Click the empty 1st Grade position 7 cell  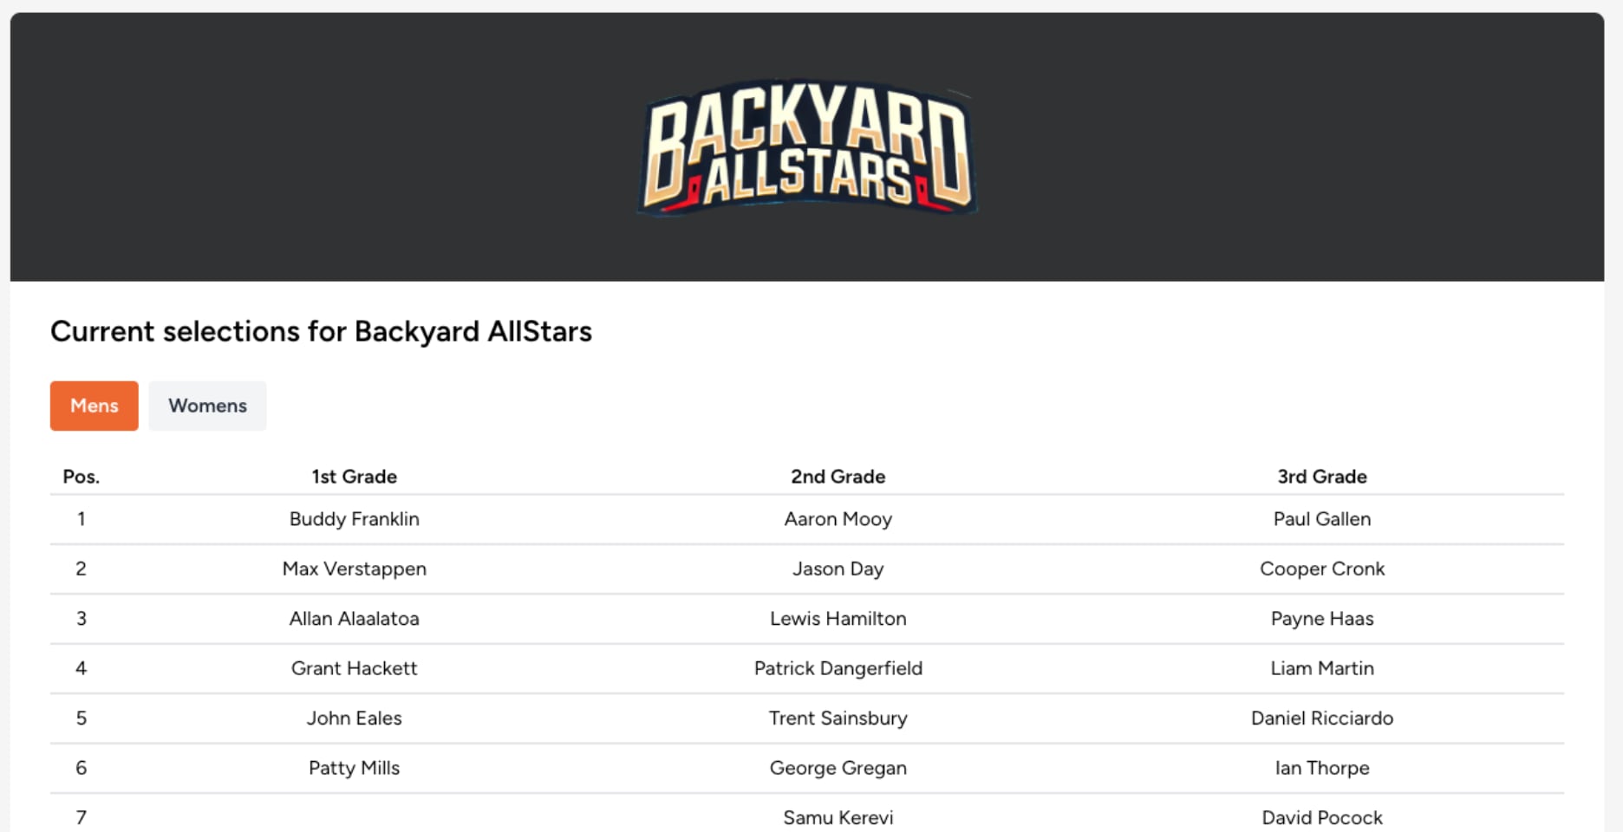[354, 817]
